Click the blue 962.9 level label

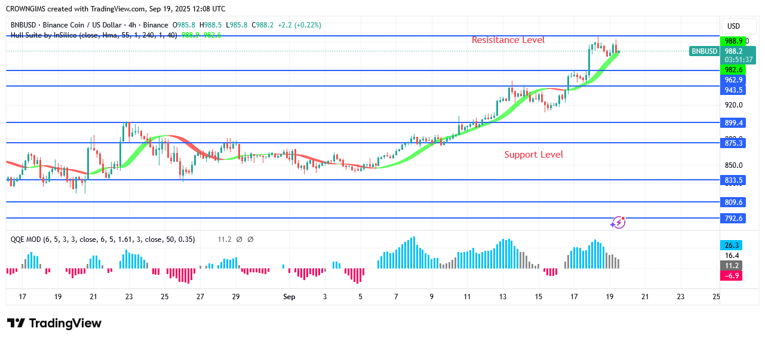click(x=733, y=80)
